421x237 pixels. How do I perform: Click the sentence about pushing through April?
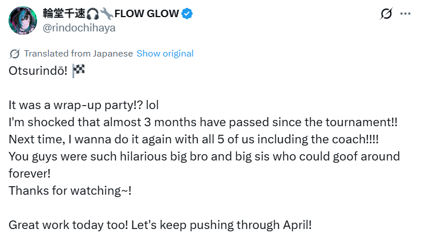pyautogui.click(x=160, y=225)
